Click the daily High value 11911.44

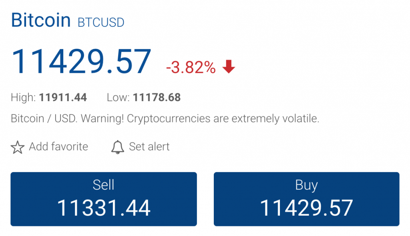pyautogui.click(x=63, y=98)
